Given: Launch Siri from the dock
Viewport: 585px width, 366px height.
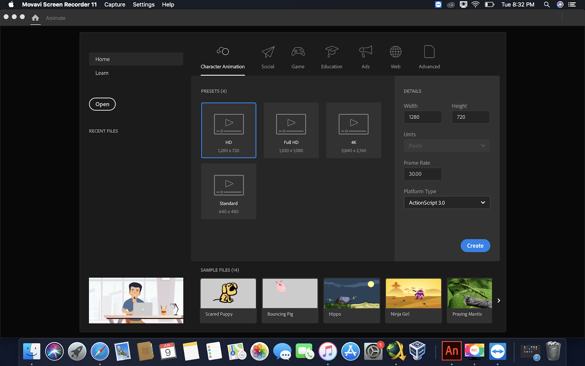Looking at the screenshot, I should coord(54,351).
